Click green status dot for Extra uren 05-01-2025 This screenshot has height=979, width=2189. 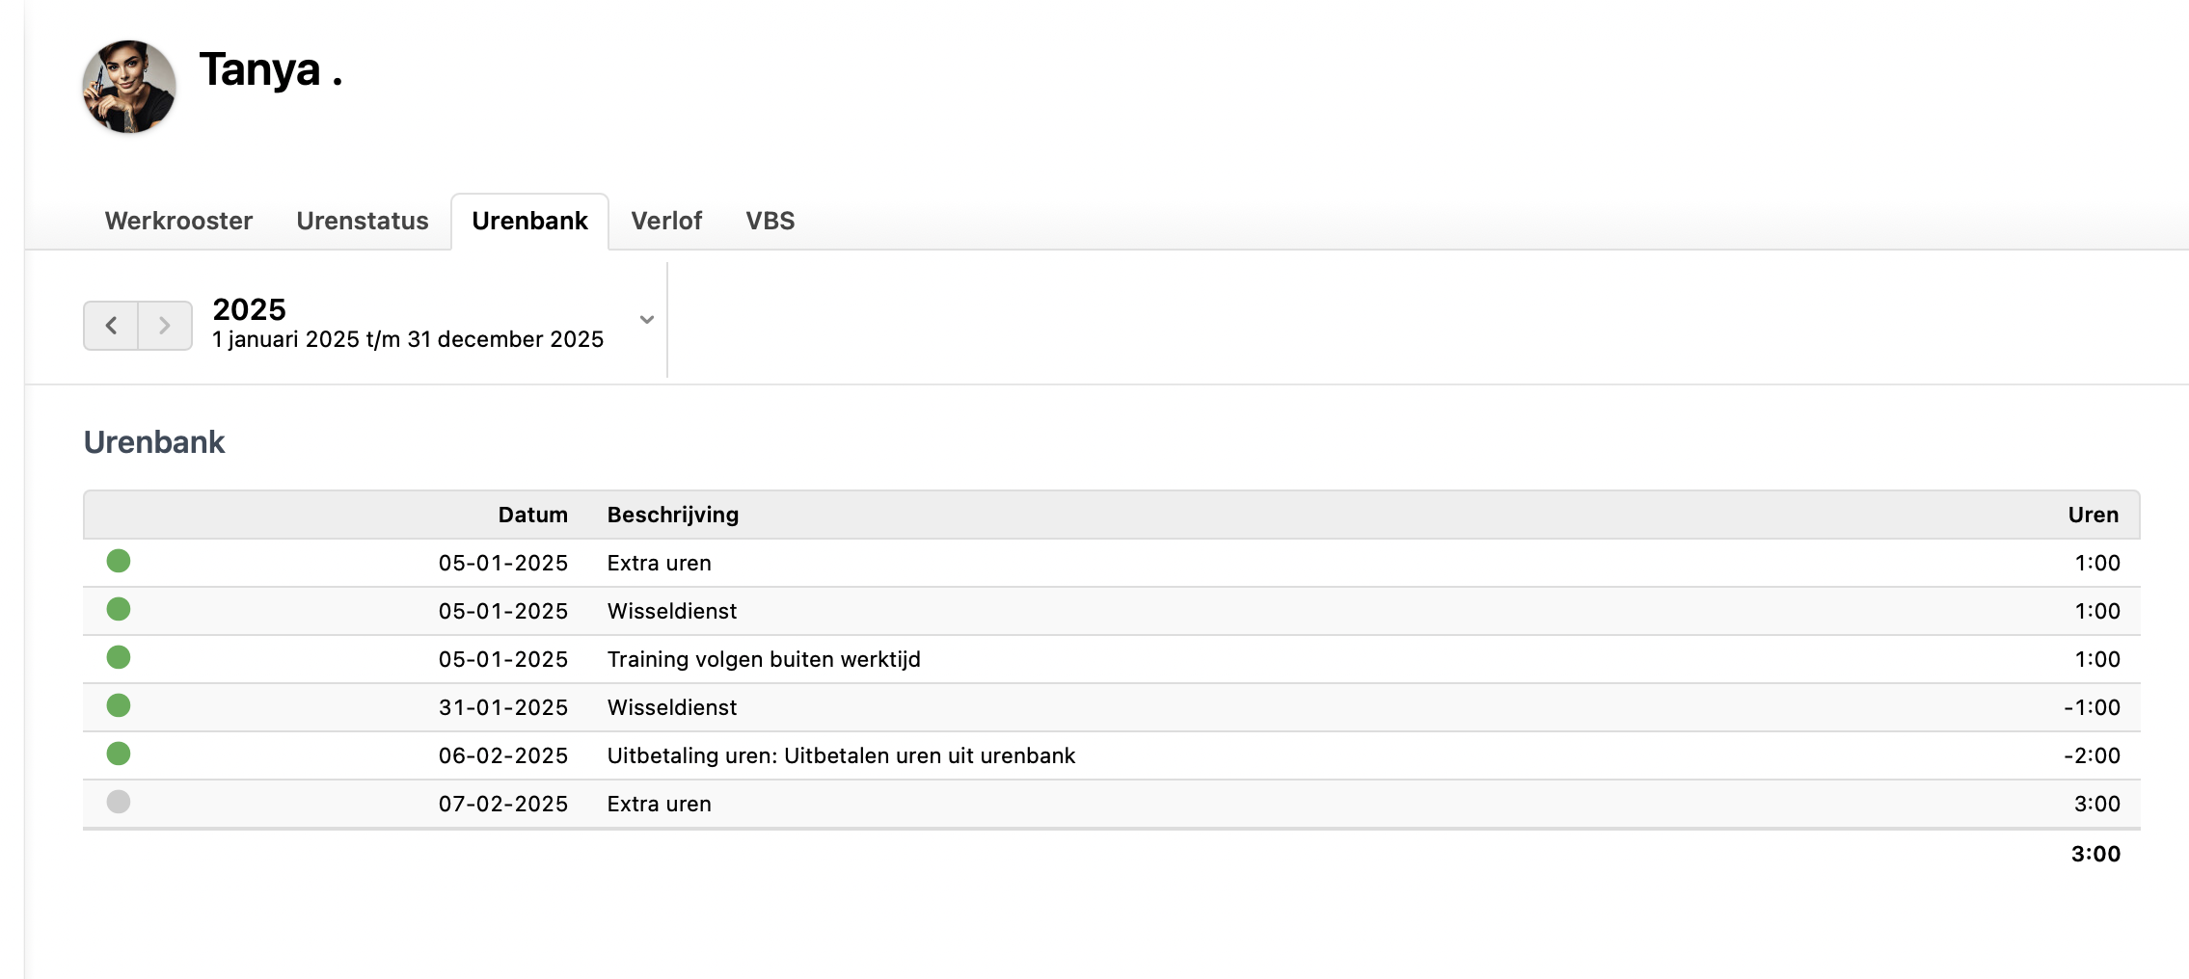pyautogui.click(x=119, y=561)
